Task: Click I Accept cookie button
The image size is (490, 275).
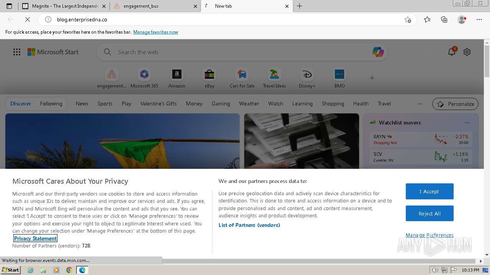Action: [x=430, y=191]
